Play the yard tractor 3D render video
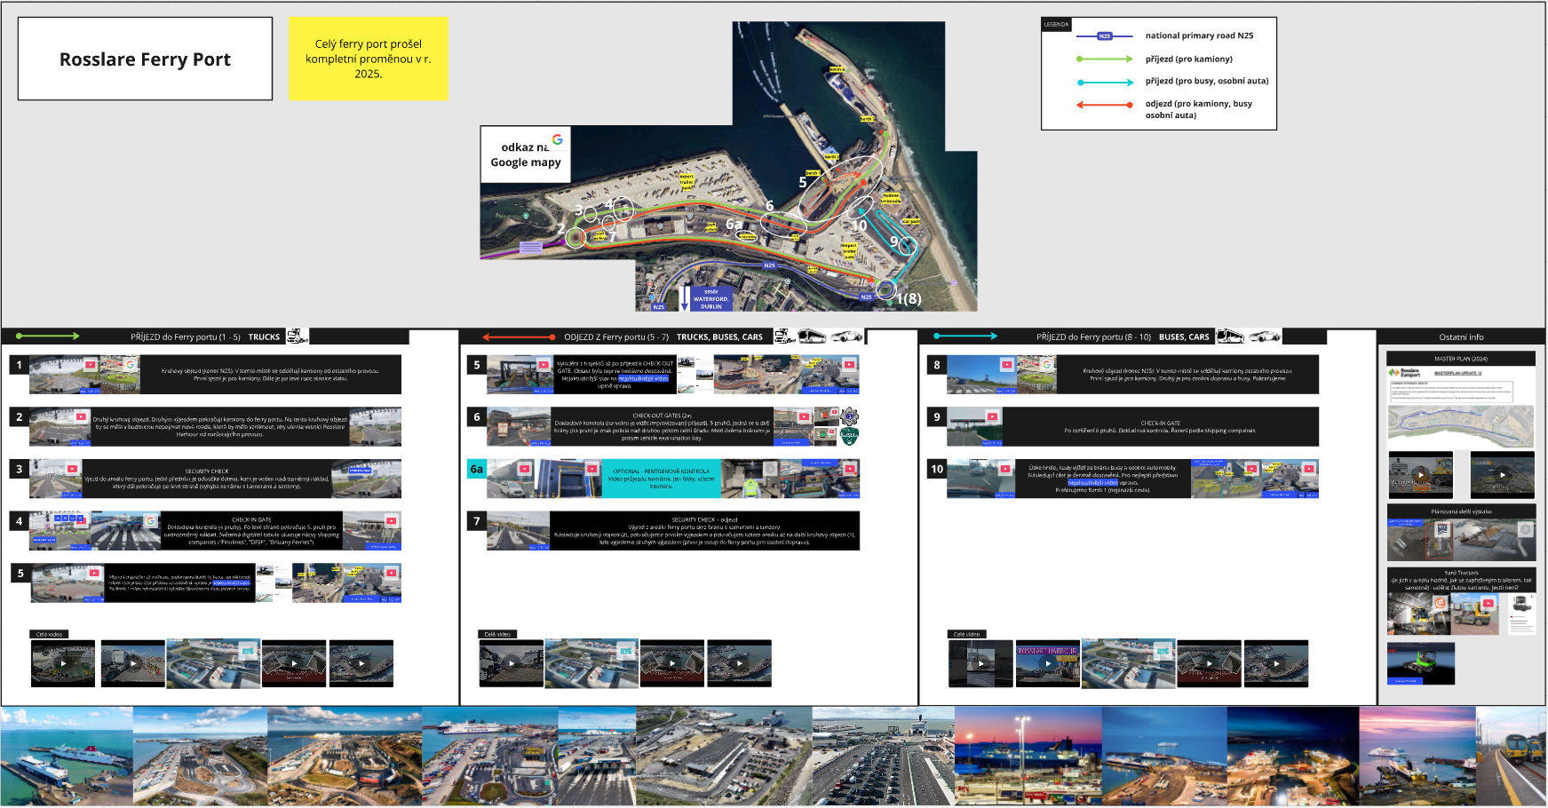The width and height of the screenshot is (1548, 808). 1421,661
